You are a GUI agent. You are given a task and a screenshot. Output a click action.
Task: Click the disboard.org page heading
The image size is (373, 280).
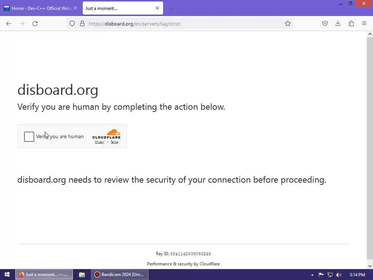click(x=58, y=90)
